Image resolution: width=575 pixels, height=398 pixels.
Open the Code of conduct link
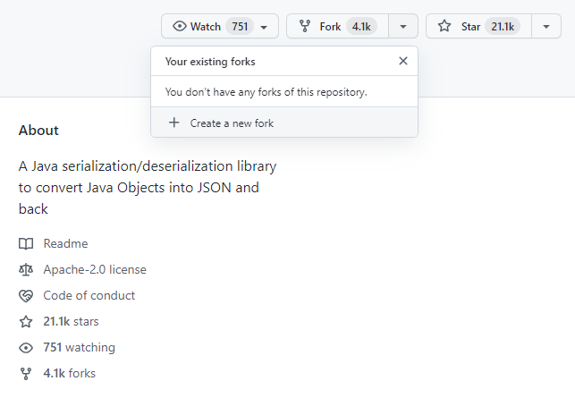(89, 296)
